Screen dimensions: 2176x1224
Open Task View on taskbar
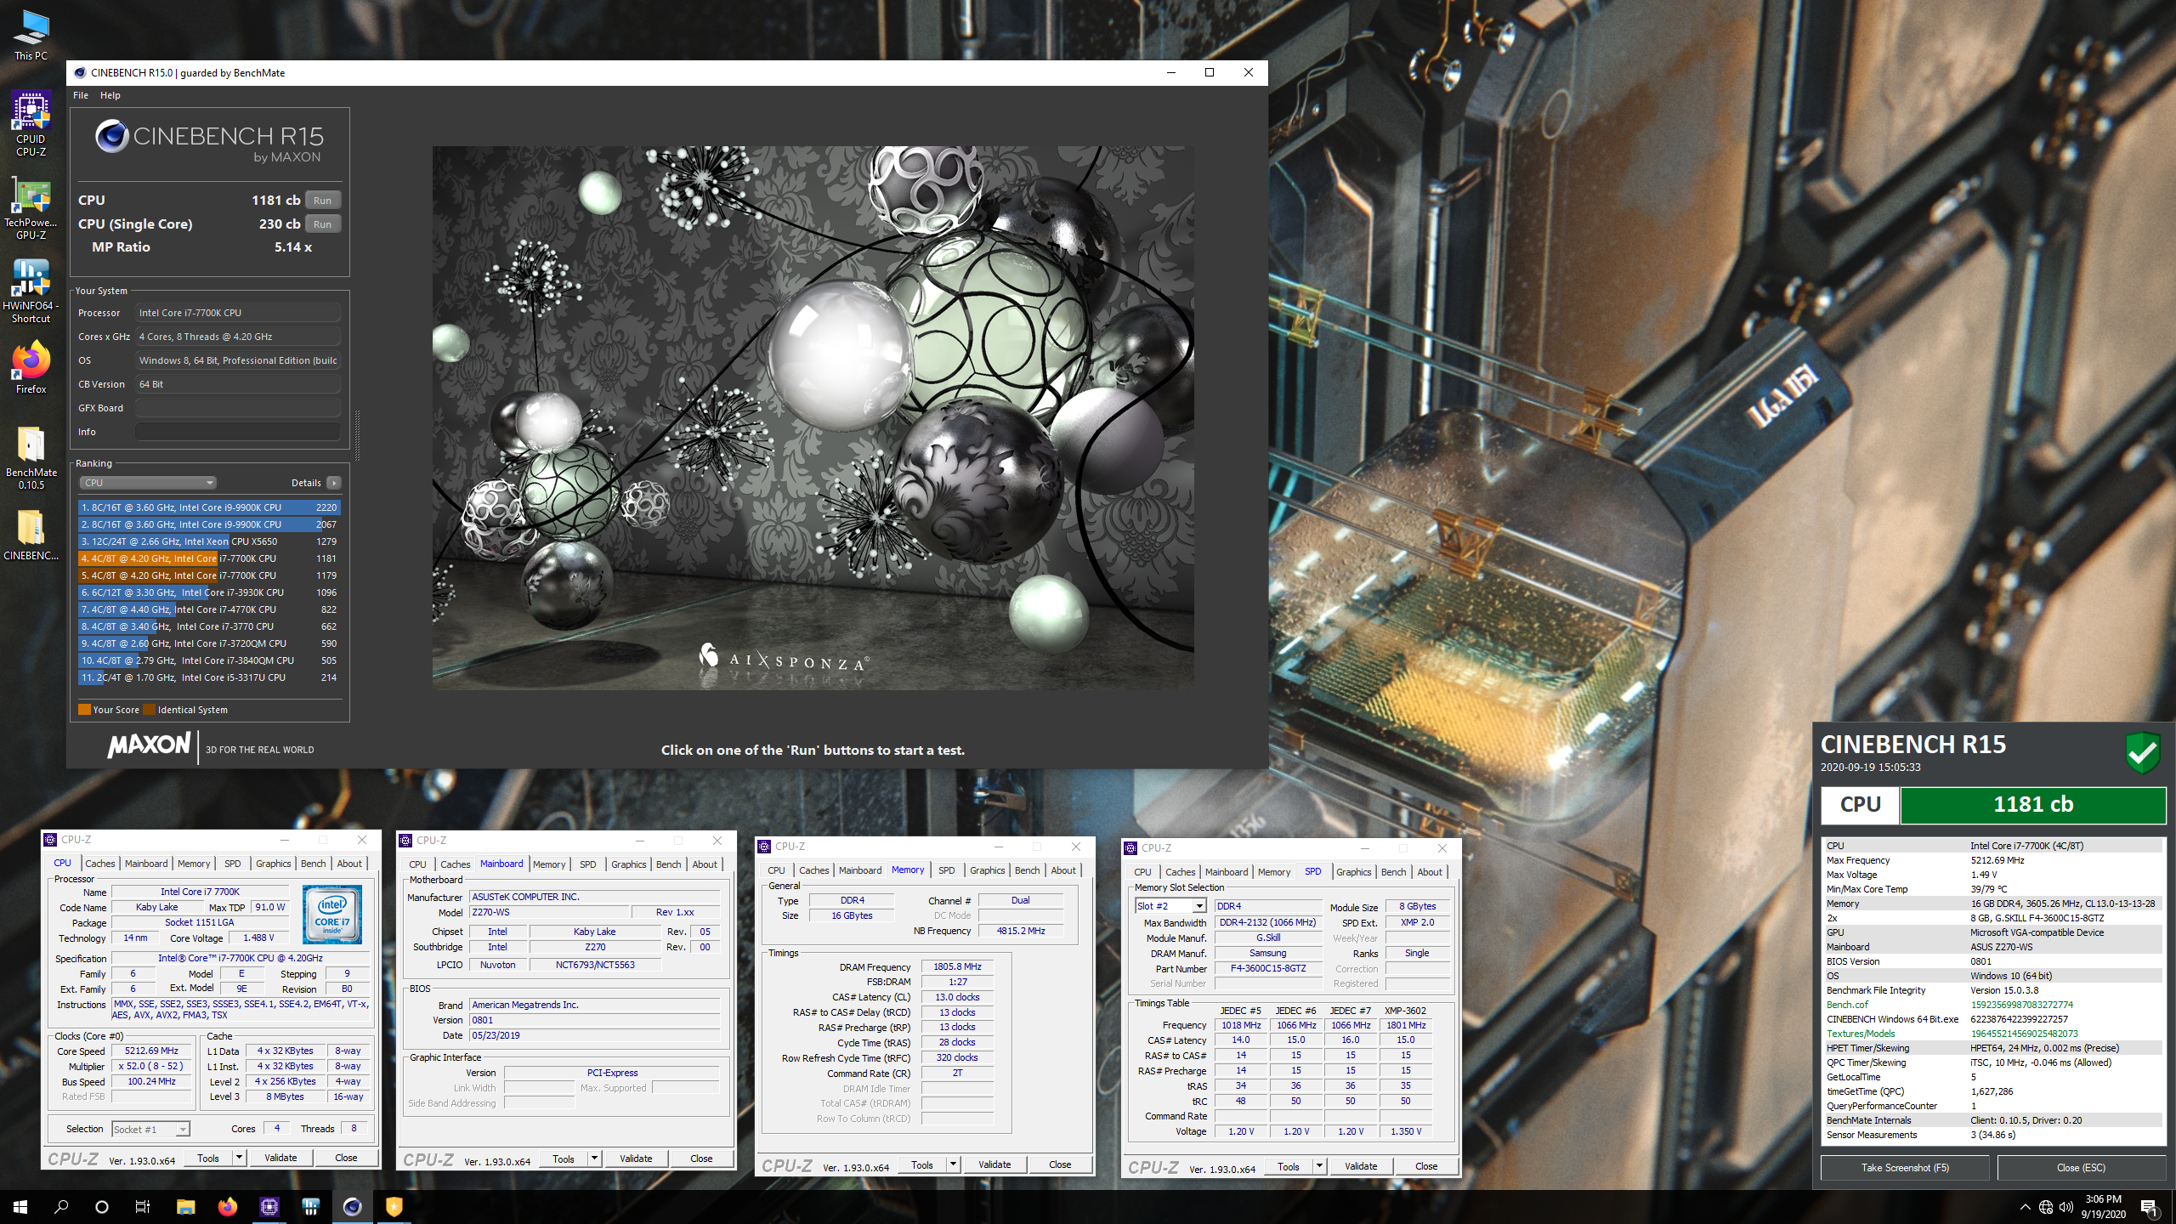143,1206
